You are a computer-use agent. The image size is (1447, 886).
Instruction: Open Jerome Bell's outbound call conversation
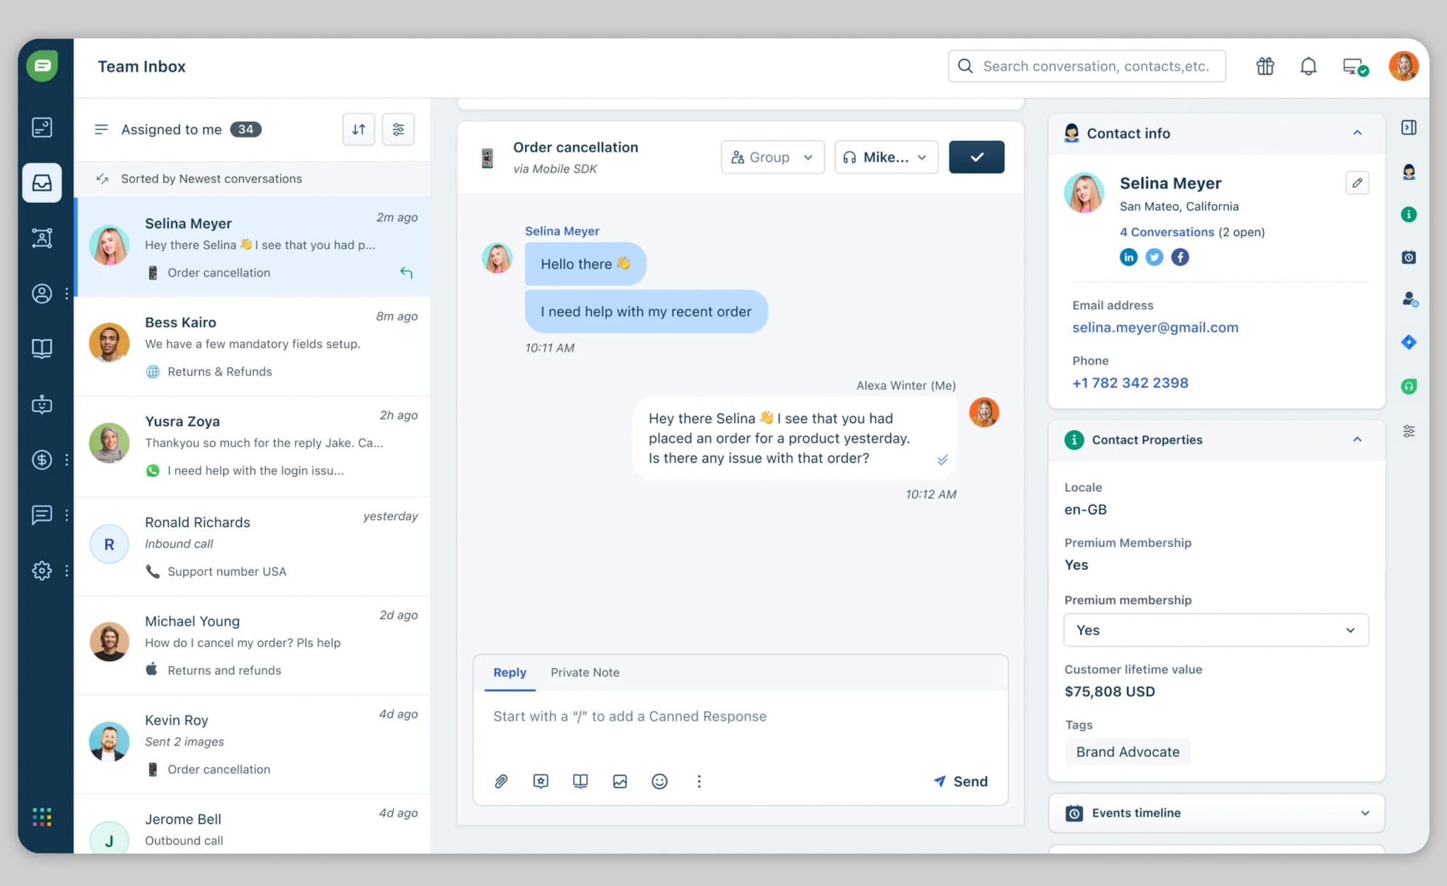pos(252,824)
